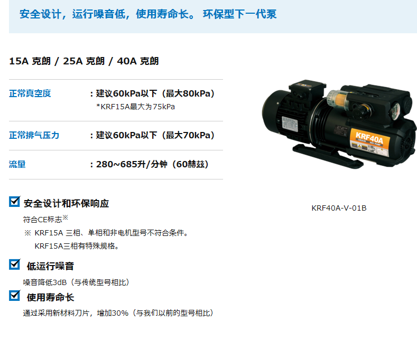The image size is (417, 341).
Task: Click the 正常真空度 spec label
Action: point(30,93)
